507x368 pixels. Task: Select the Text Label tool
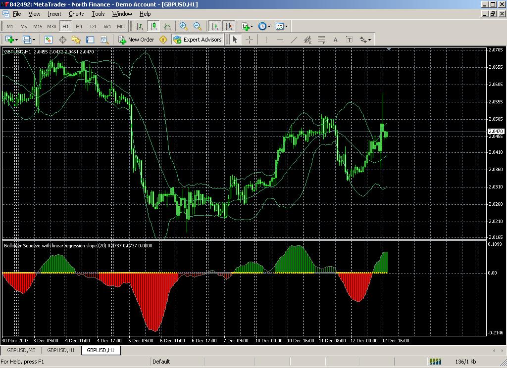[x=349, y=40]
